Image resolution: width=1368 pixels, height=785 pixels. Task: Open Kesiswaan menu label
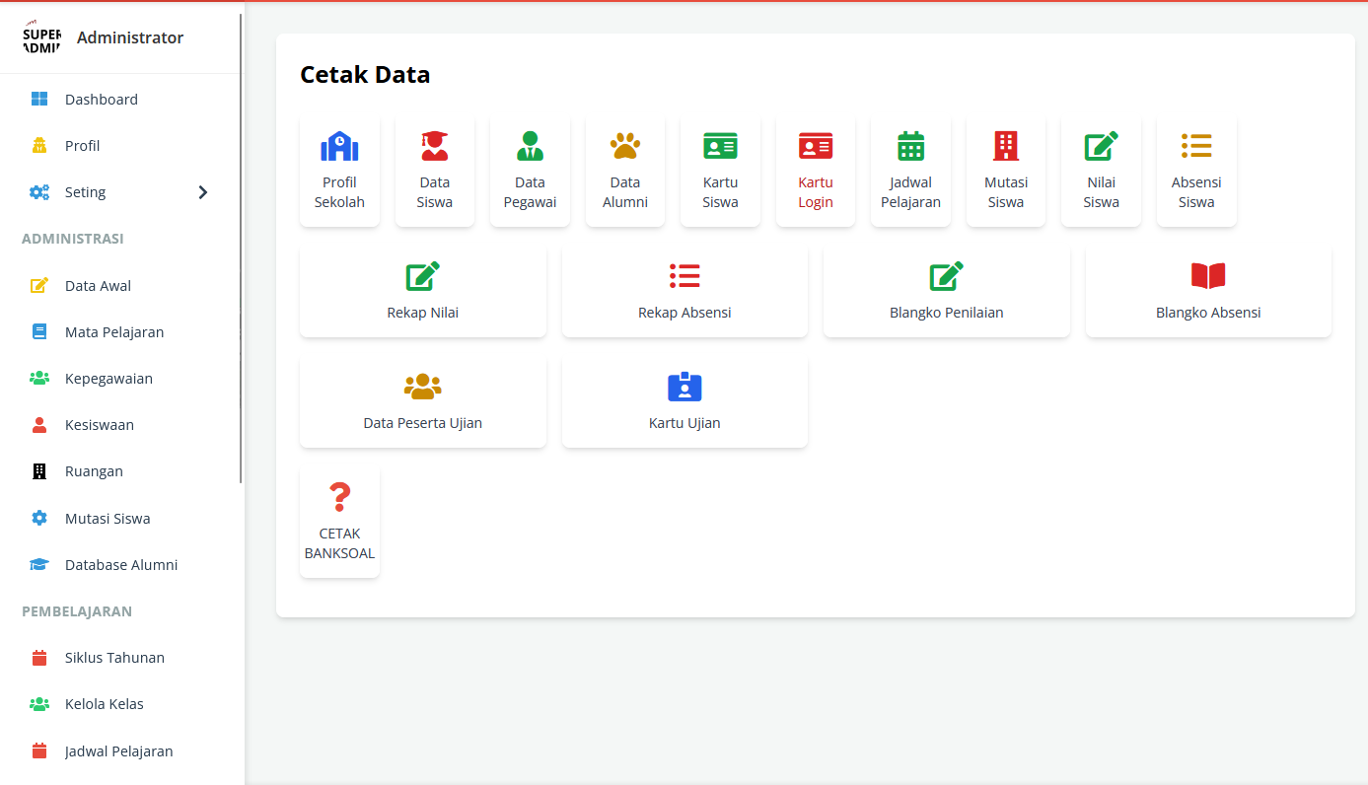point(100,425)
